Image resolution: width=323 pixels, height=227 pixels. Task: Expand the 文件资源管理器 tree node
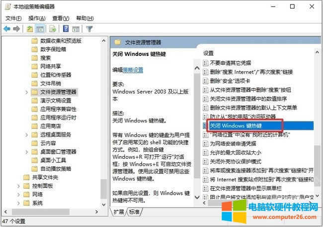26,92
